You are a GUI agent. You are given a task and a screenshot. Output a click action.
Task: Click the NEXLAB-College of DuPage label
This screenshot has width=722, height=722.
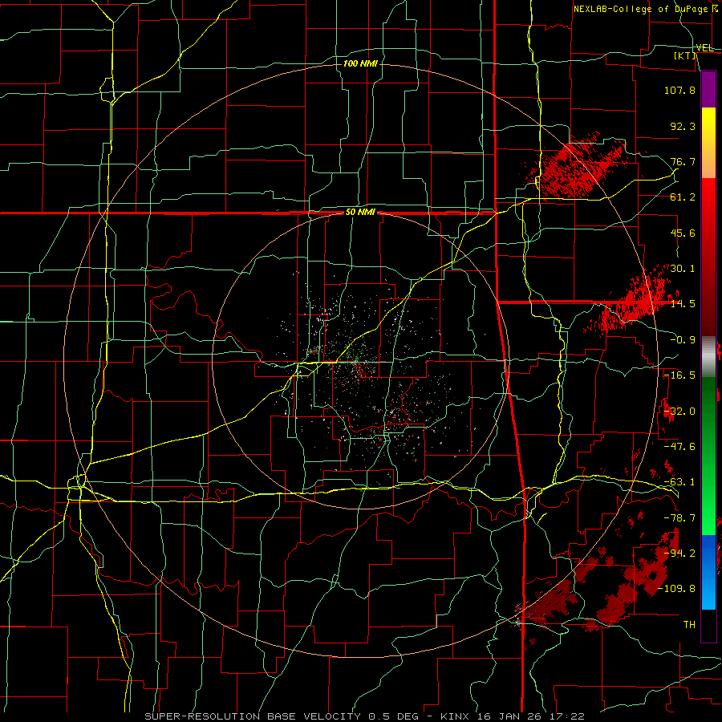click(x=645, y=9)
